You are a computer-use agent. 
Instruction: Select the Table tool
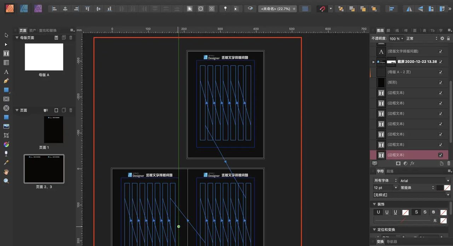pos(6,62)
